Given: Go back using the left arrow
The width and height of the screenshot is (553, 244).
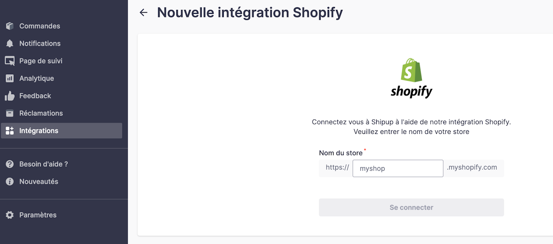Looking at the screenshot, I should coord(143,13).
